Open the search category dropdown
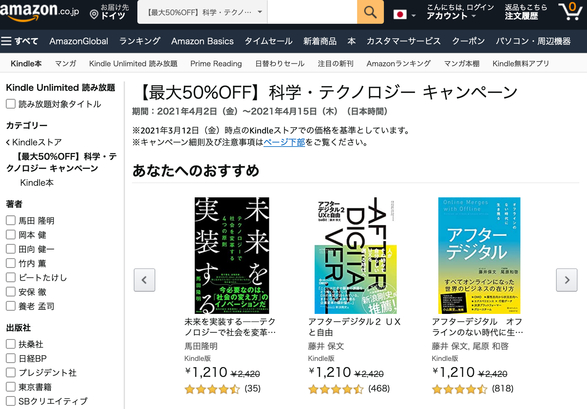 202,12
